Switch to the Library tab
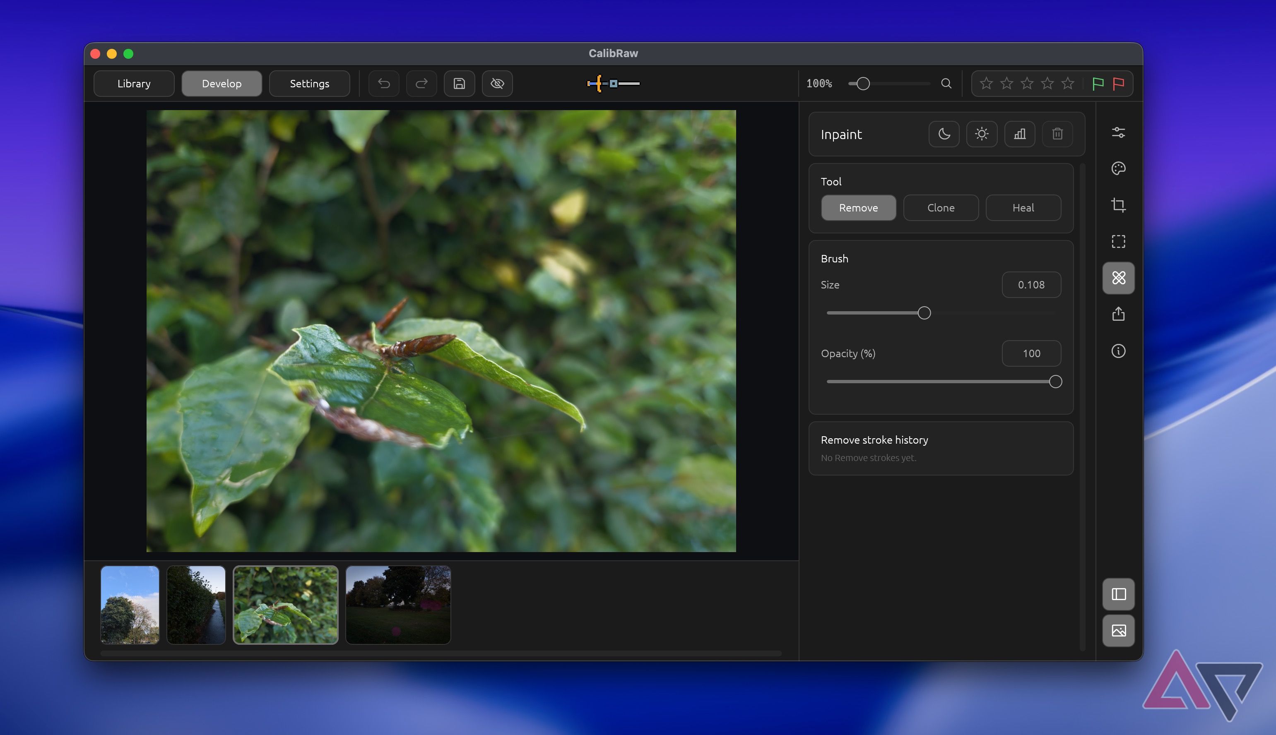1276x735 pixels. click(134, 83)
